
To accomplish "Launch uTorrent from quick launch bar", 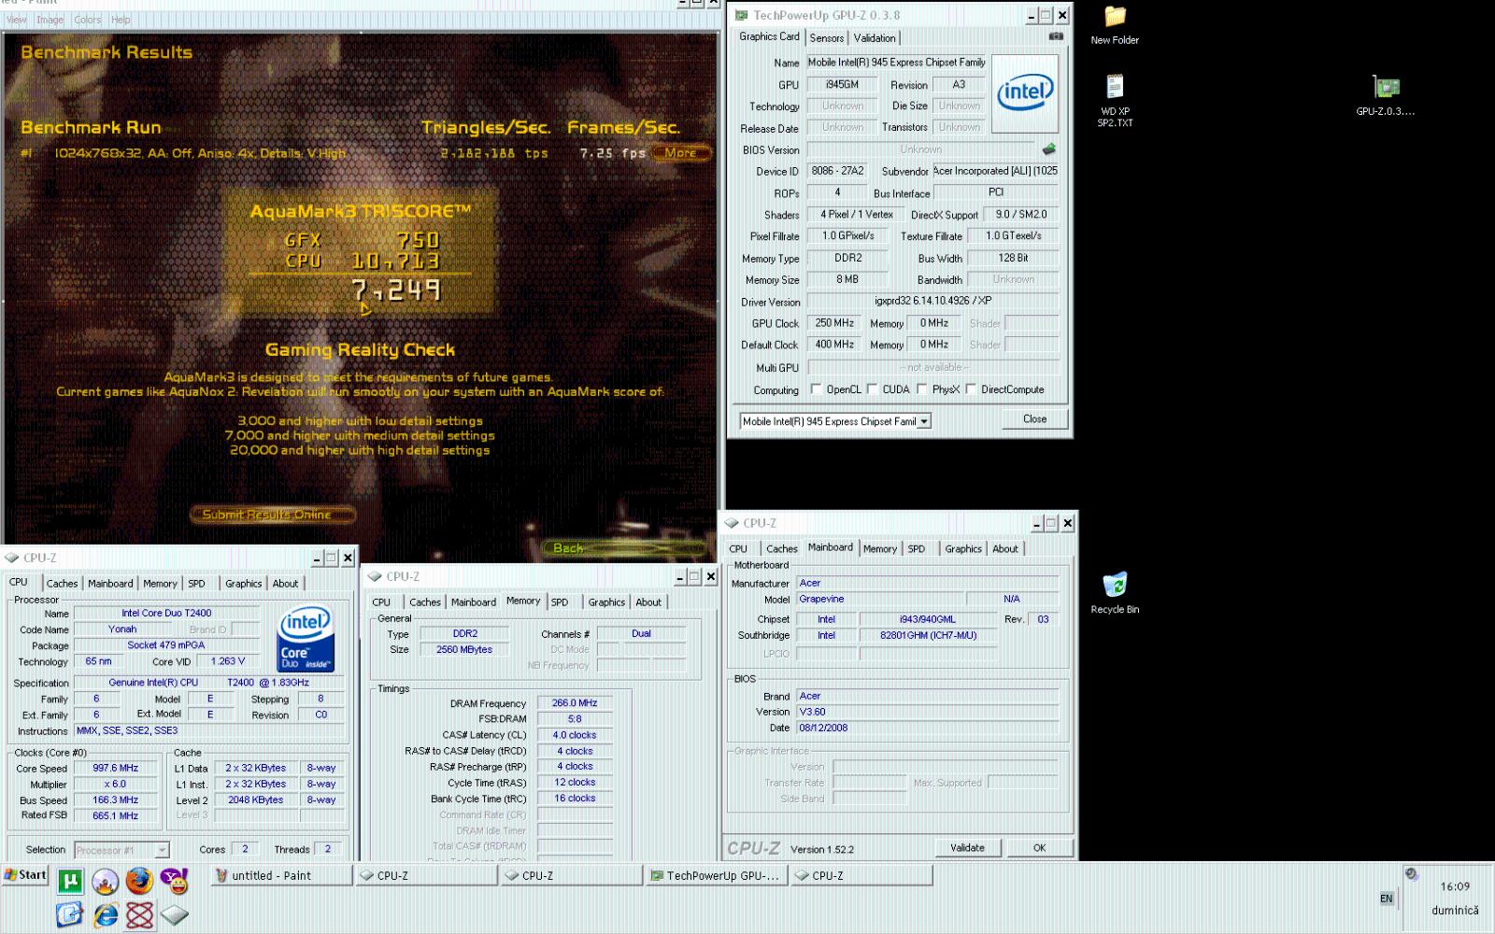I will [x=70, y=881].
